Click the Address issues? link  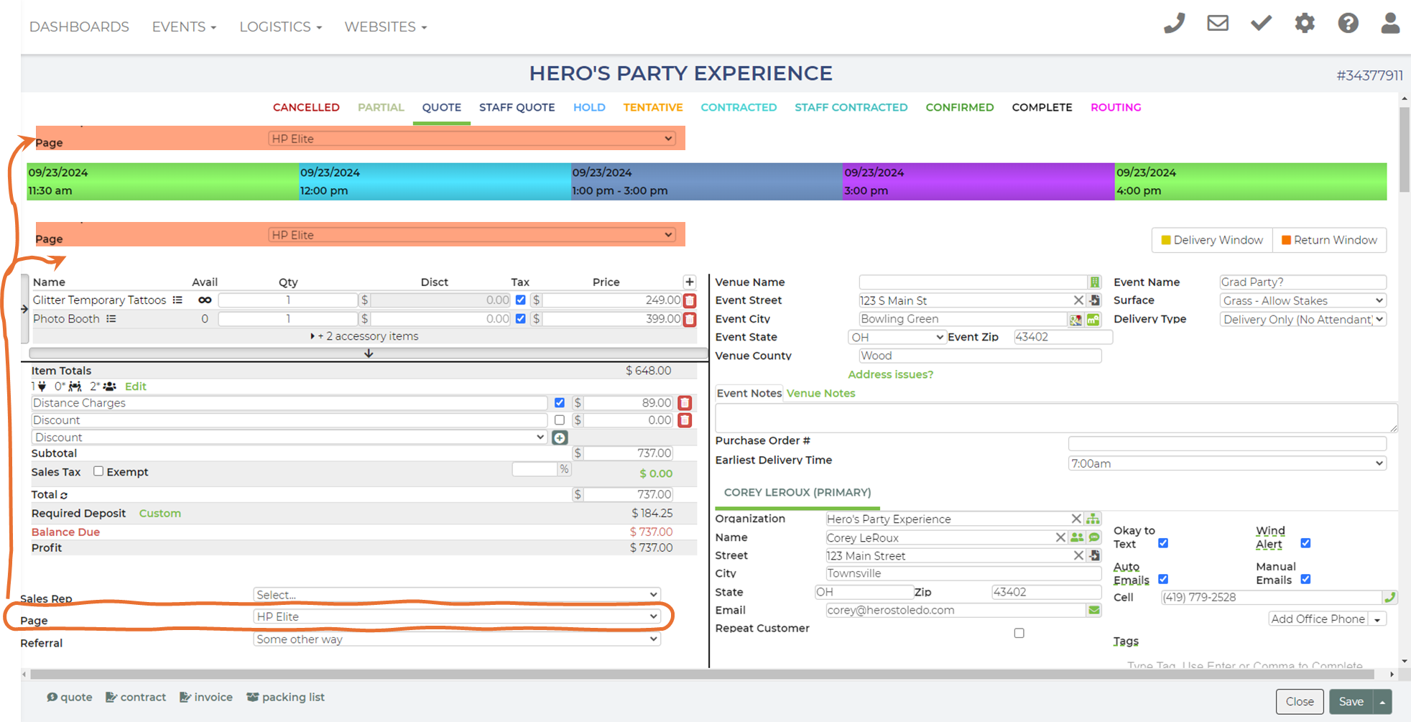click(x=890, y=374)
